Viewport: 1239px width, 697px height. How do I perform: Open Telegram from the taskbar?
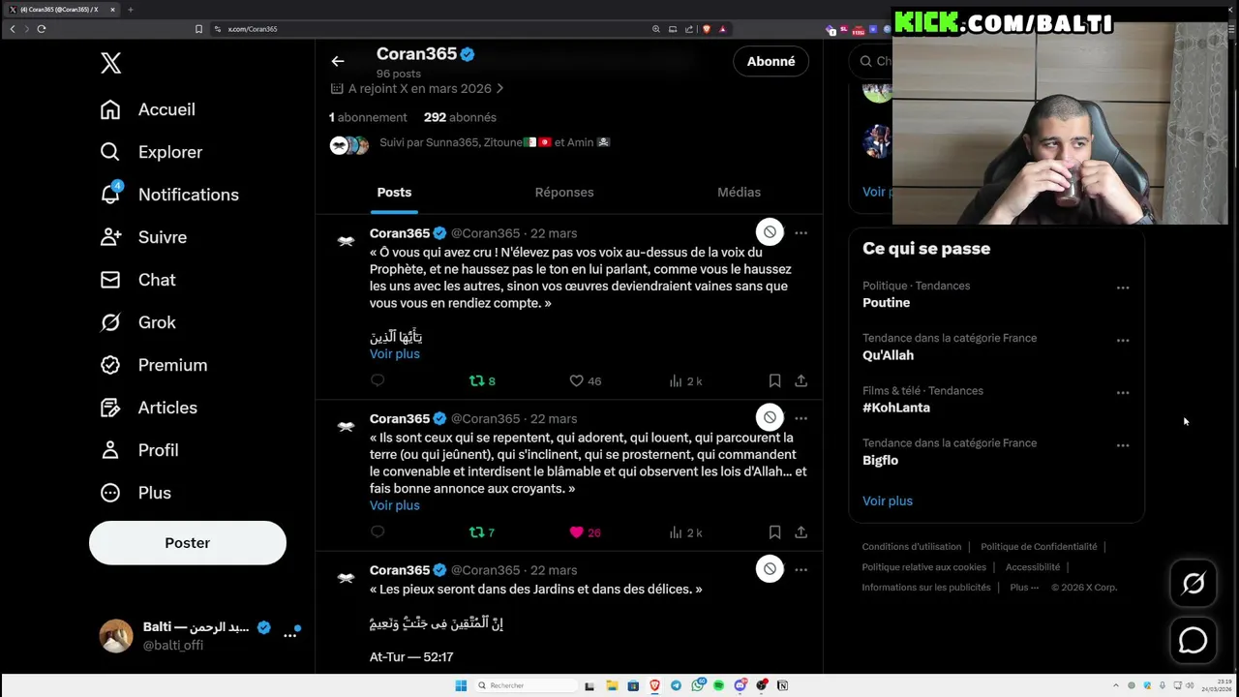click(676, 685)
